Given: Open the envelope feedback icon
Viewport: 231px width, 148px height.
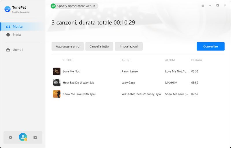Looking at the screenshot, I should (35, 137).
